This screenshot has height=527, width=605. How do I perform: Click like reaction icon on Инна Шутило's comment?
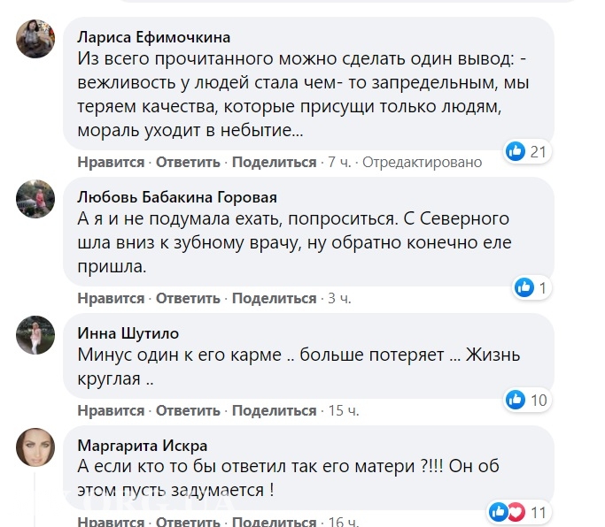pyautogui.click(x=516, y=400)
